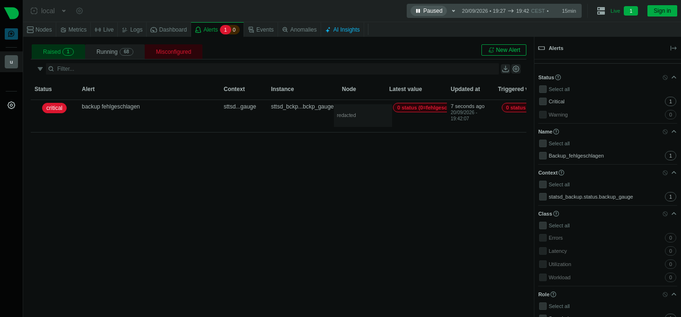Click the add space icon in left sidebar
The height and width of the screenshot is (317, 681).
pyautogui.click(x=11, y=34)
